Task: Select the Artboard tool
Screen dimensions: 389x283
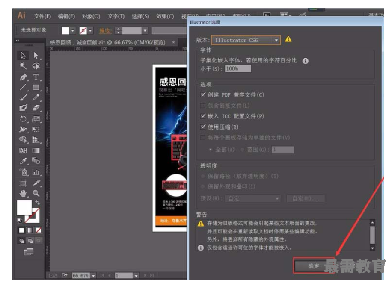Action: tap(23, 183)
